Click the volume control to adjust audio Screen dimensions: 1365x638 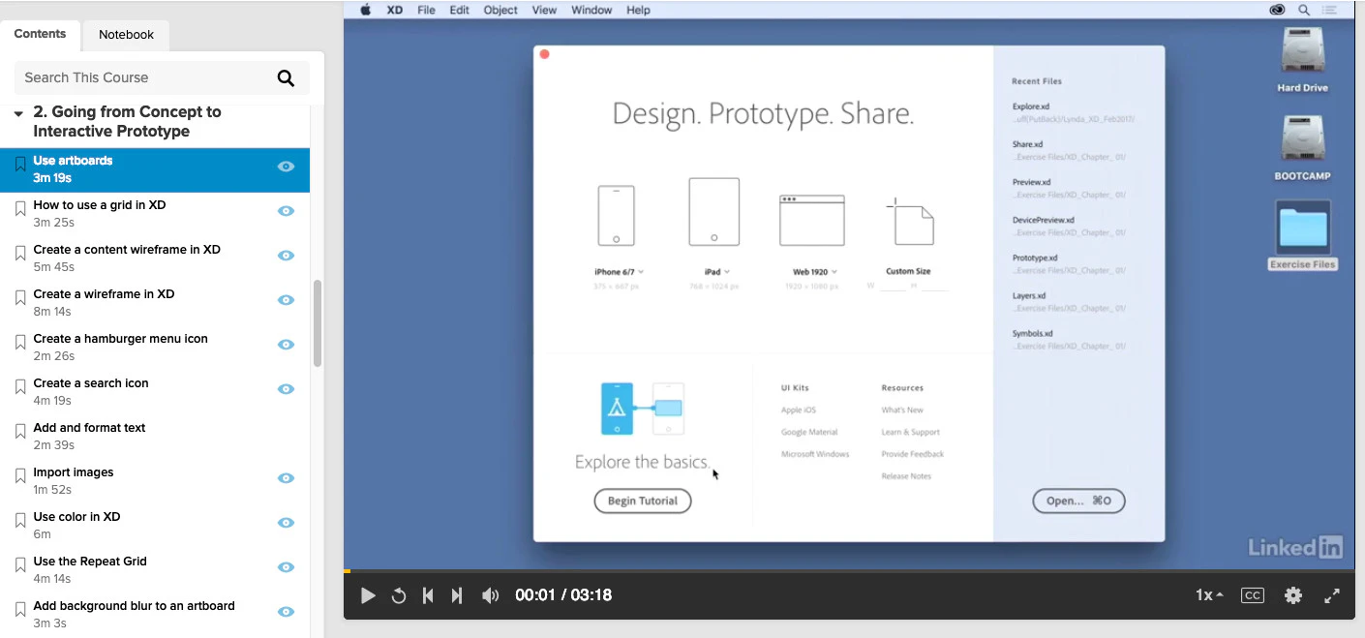(491, 595)
